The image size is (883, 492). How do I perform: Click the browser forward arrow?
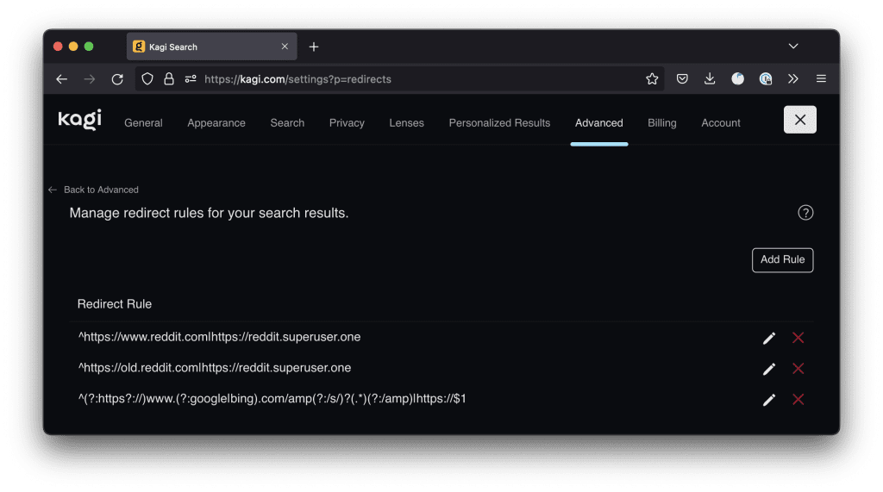90,79
